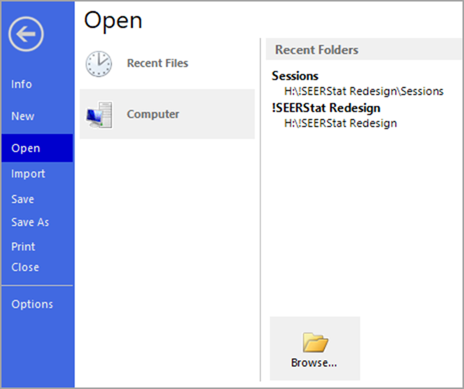
Task: Click the yellow folder Browse icon
Action: (315, 343)
